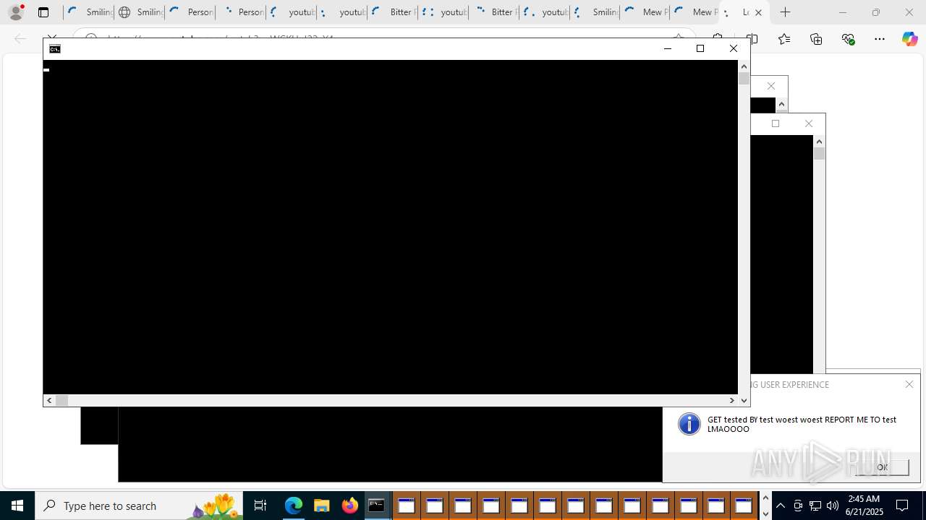
Task: Open the volume control tray icon
Action: tap(833, 506)
